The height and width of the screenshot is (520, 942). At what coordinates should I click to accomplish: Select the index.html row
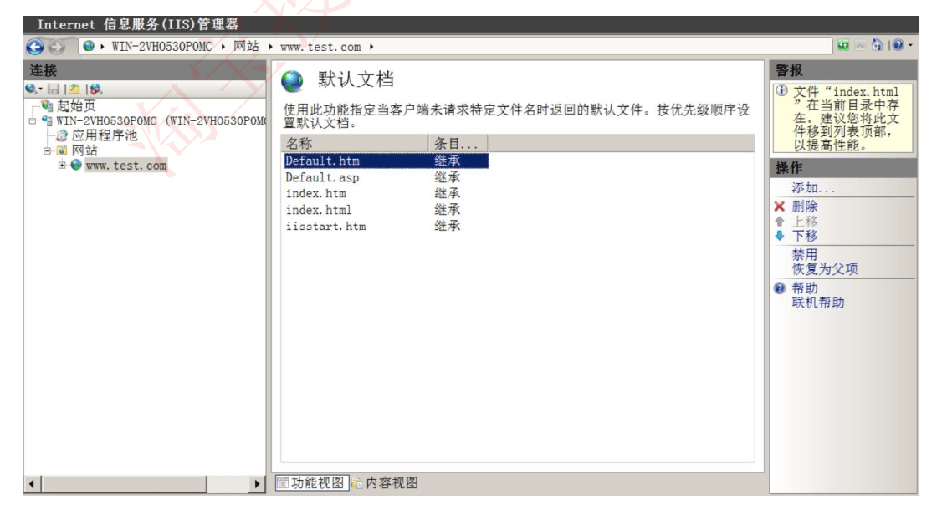point(386,210)
